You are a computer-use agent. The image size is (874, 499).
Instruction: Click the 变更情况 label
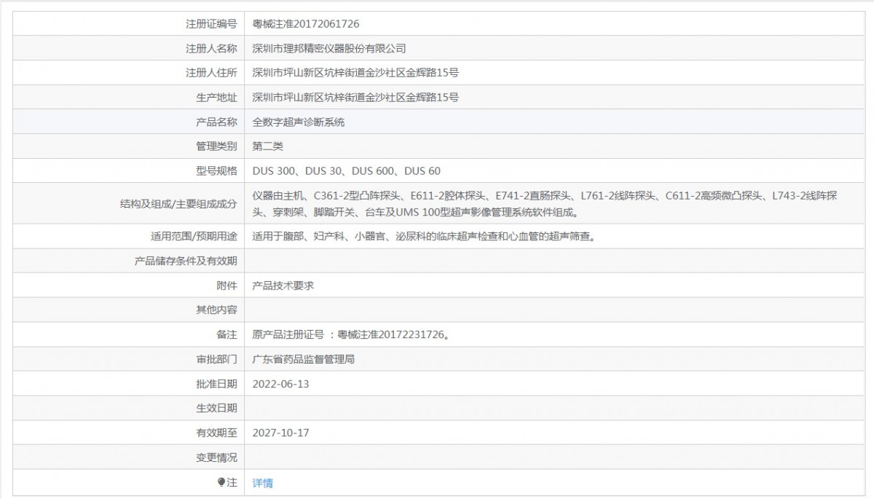[216, 457]
